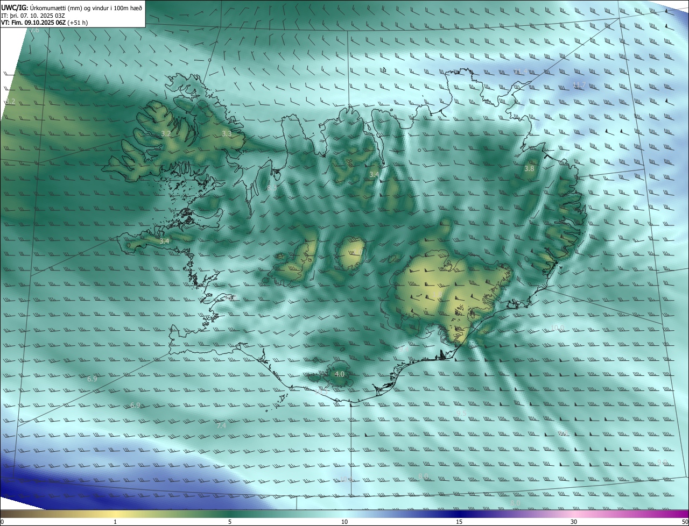This screenshot has width=689, height=526.
Task: Click the '11.7' value label on the map
Action: coord(579,84)
